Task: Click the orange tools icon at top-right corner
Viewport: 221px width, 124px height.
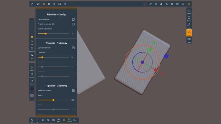Action: pyautogui.click(x=189, y=4)
